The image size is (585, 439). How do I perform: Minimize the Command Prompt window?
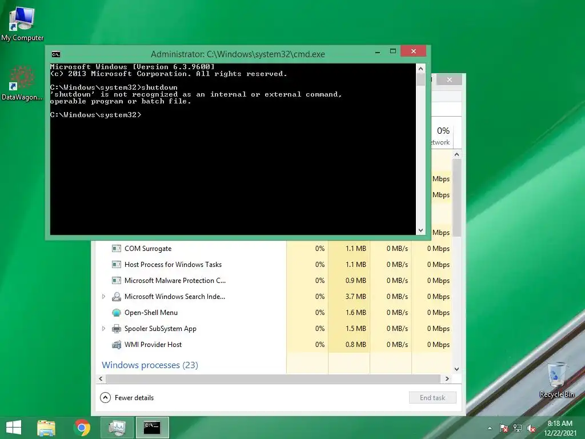(x=378, y=51)
